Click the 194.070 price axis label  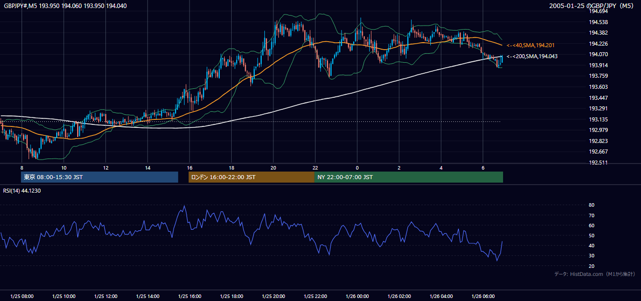598,54
